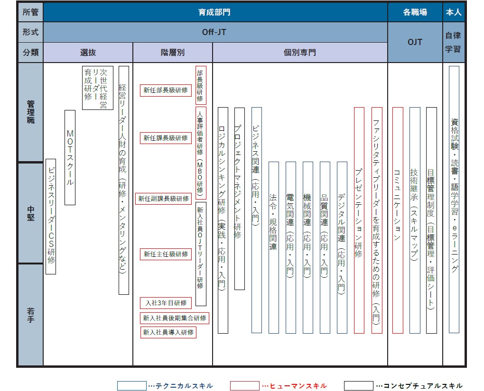Select the 品質関連(応用・入門) box
The width and height of the screenshot is (484, 391).
[325, 247]
